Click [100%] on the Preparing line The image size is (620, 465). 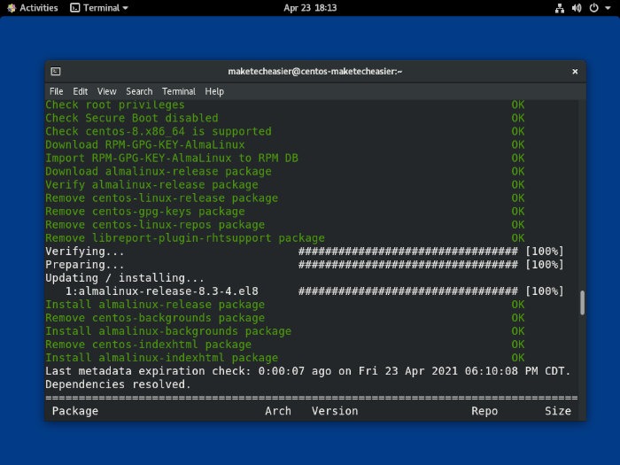point(545,265)
